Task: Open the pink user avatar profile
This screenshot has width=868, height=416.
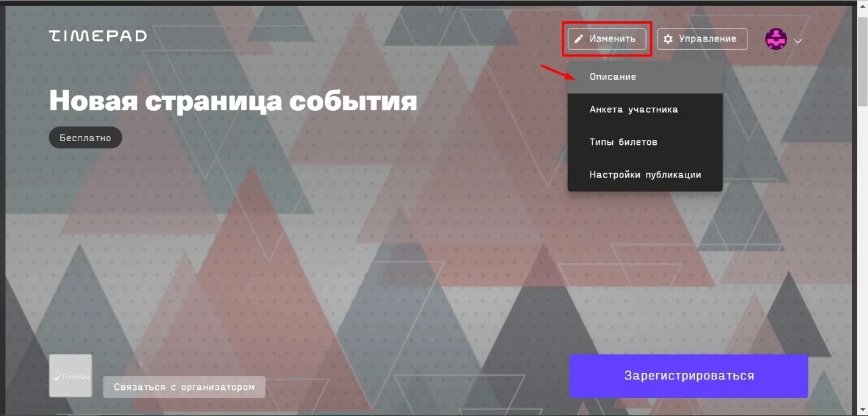Action: 776,39
